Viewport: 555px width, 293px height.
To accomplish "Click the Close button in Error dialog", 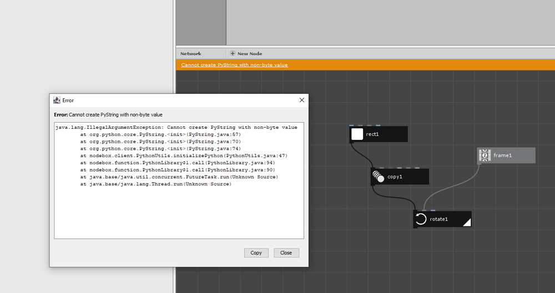I will click(x=286, y=252).
